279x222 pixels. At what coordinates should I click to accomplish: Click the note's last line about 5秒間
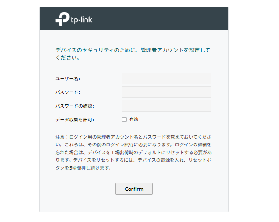[83, 168]
